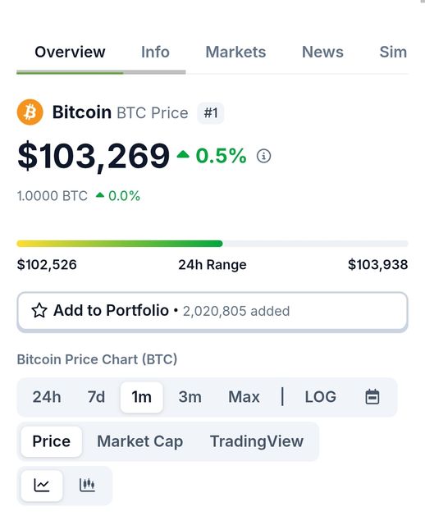Click Add to Portfolio button

click(x=212, y=311)
